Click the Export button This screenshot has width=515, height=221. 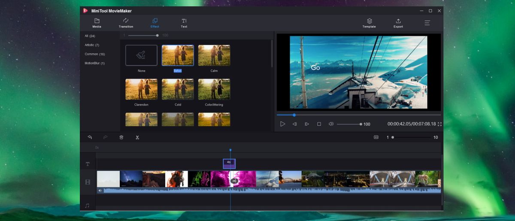point(398,23)
